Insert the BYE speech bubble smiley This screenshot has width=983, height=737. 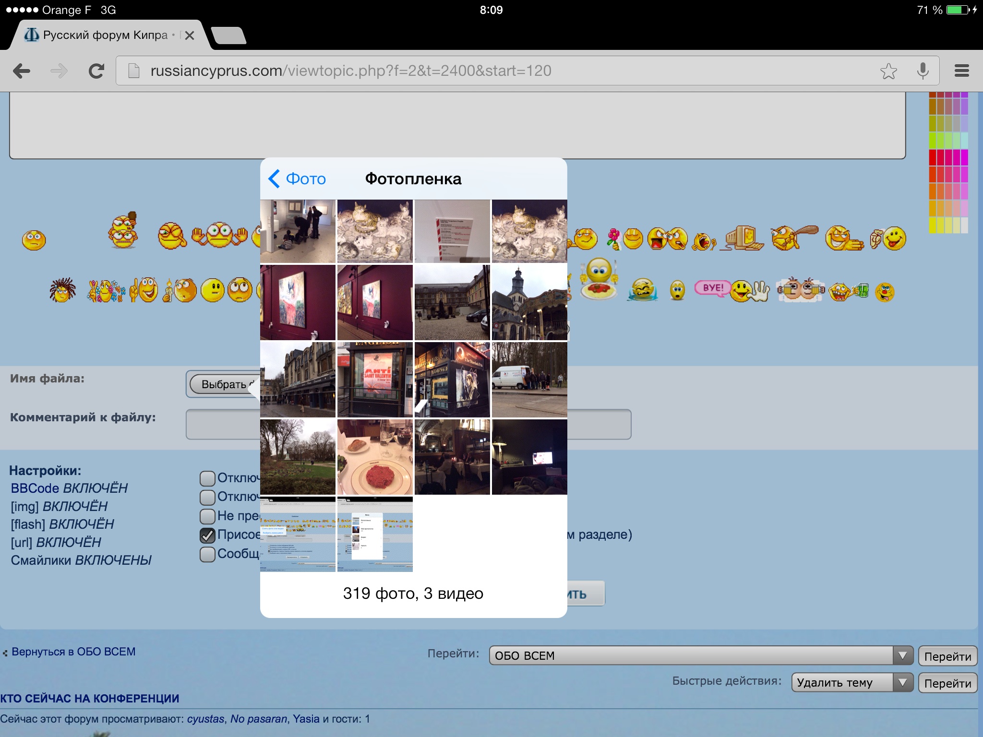click(x=712, y=288)
